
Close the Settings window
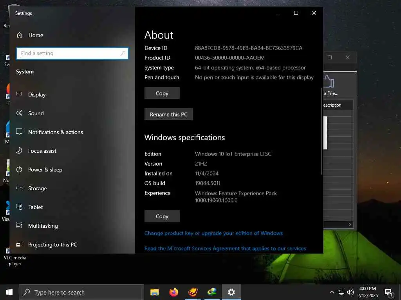coord(314,13)
